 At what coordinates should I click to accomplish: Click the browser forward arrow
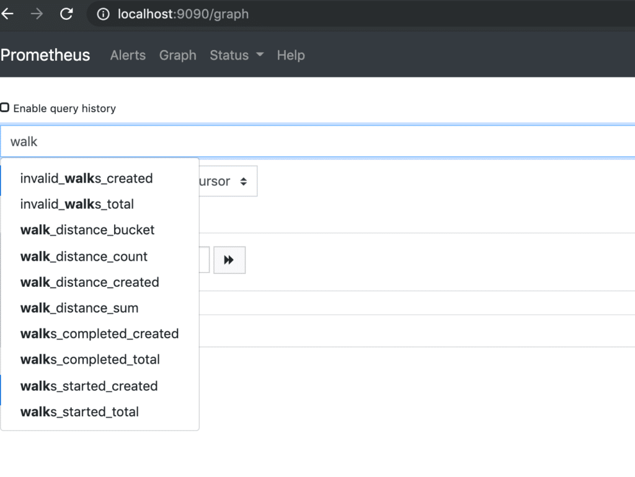click(37, 14)
